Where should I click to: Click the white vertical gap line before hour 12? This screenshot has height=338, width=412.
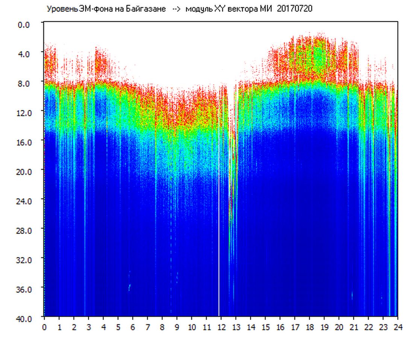(x=219, y=225)
